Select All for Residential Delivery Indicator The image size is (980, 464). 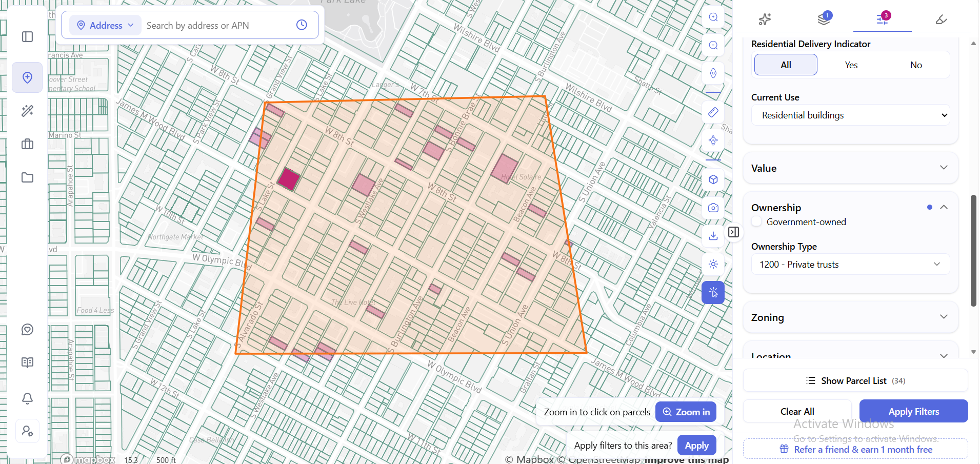(786, 65)
